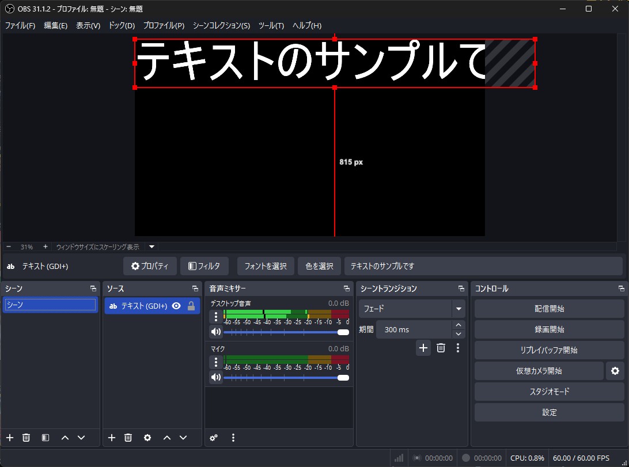This screenshot has width=629, height=467.
Task: Open the ヘルプ(H) menu
Action: click(306, 25)
